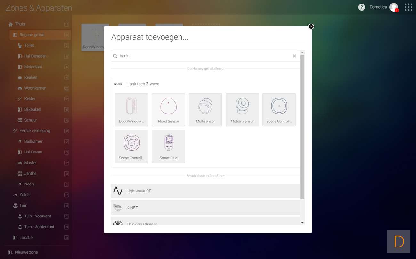This screenshot has height=259, width=416.
Task: Click the Door/Window sensor tile in dialog
Action: [x=132, y=109]
